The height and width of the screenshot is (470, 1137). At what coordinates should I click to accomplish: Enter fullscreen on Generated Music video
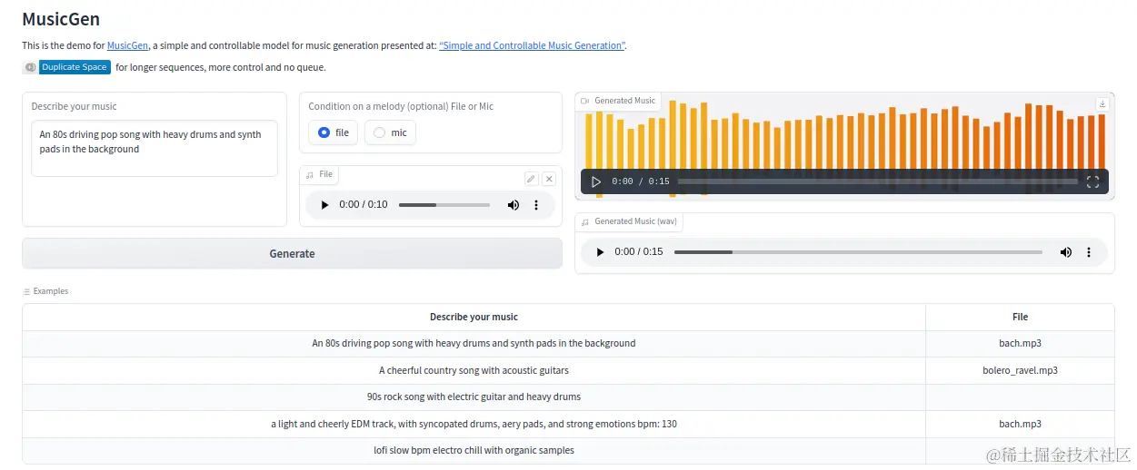[x=1092, y=181]
